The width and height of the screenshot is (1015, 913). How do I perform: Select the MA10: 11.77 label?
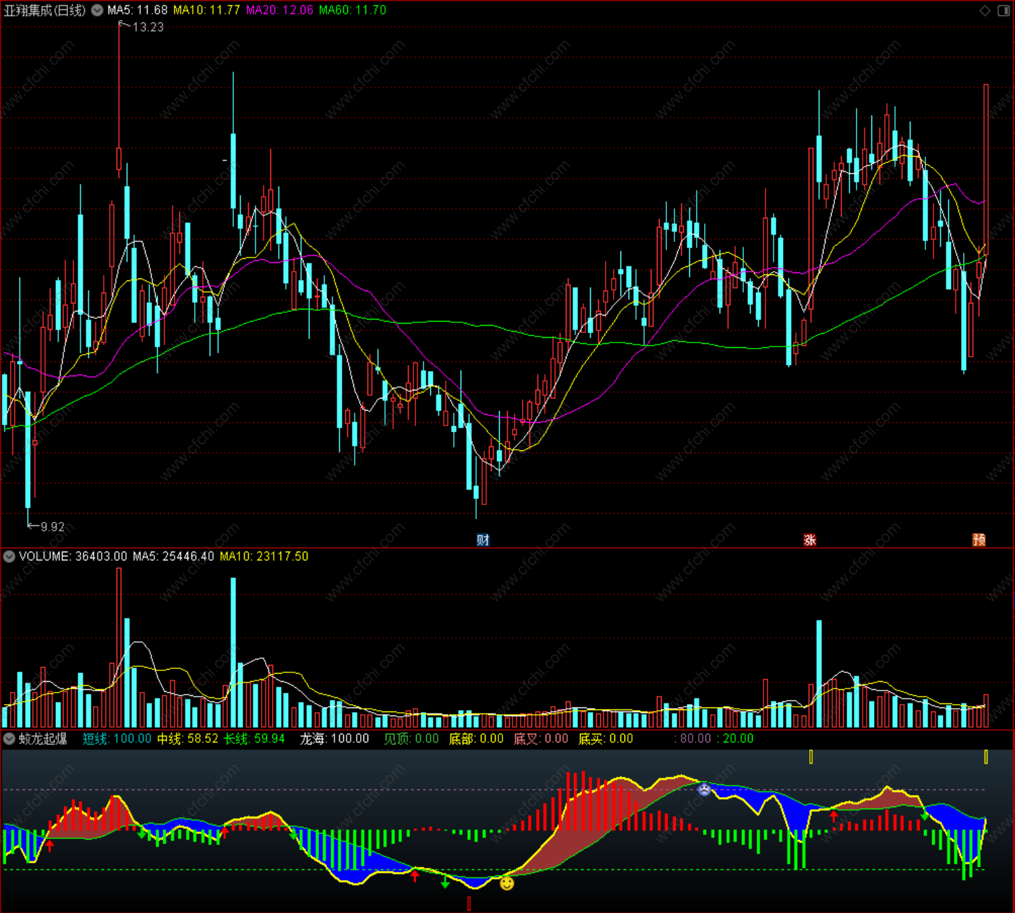[206, 10]
